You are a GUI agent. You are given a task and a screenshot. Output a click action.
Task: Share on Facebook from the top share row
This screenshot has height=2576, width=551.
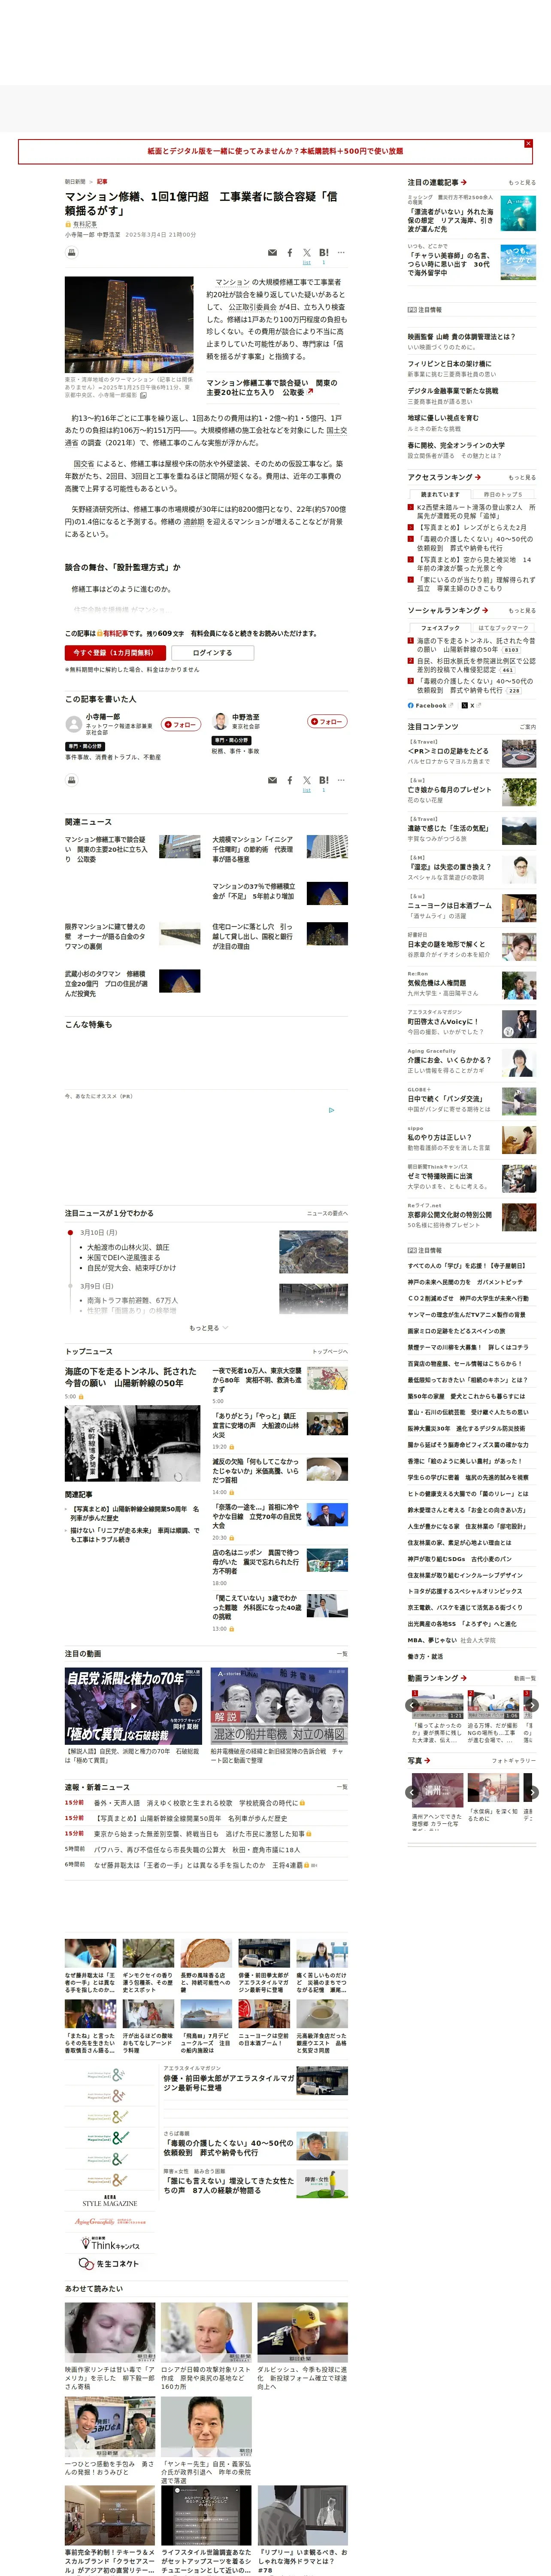coord(290,253)
